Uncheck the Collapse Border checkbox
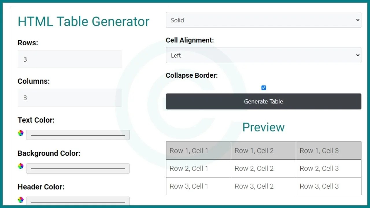The width and height of the screenshot is (370, 208). (263, 88)
